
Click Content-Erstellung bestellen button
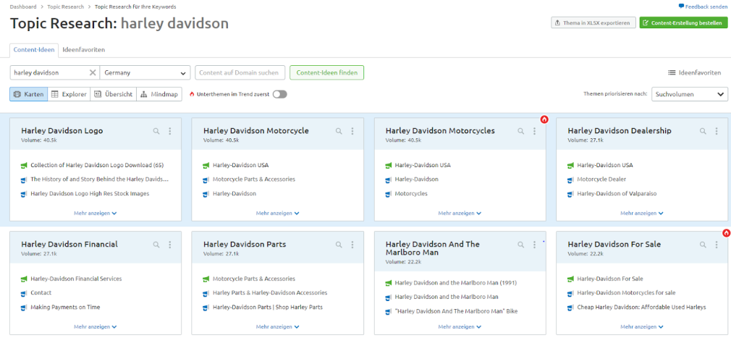(683, 22)
